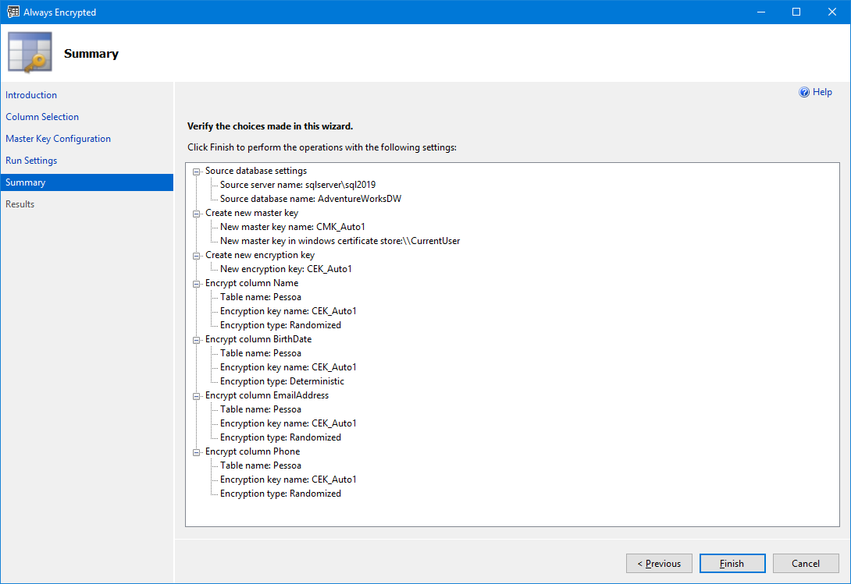The height and width of the screenshot is (584, 851).
Task: Select the Source server name tree item
Action: 297,185
